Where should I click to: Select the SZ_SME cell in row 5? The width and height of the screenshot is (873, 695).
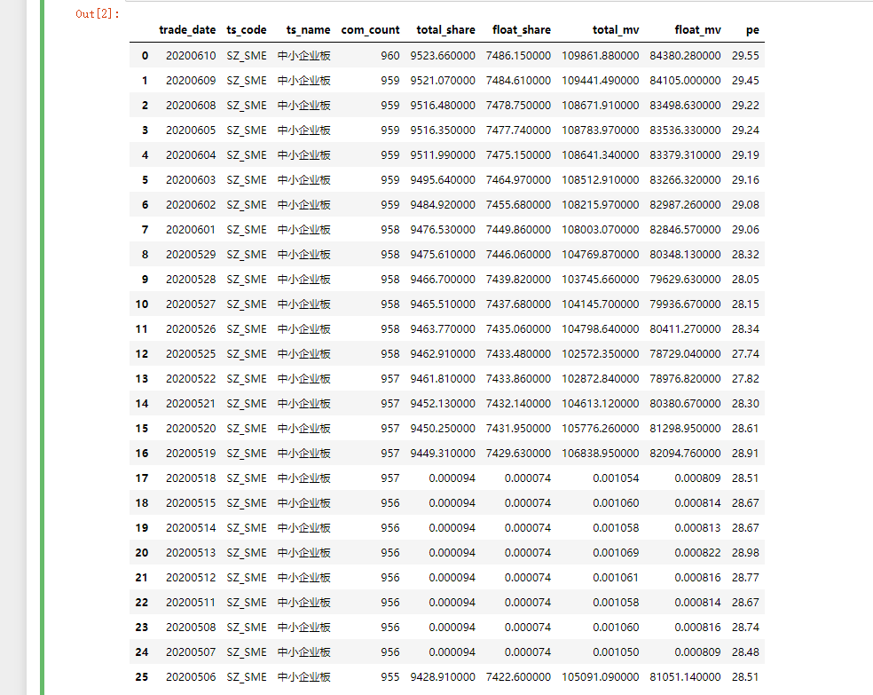[247, 179]
